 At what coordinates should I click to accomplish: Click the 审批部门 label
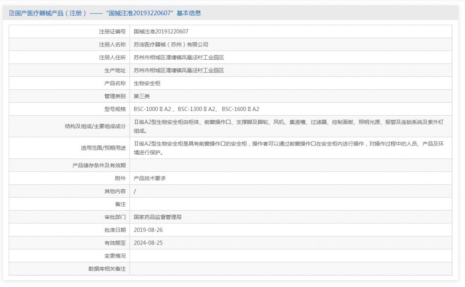tap(115, 217)
